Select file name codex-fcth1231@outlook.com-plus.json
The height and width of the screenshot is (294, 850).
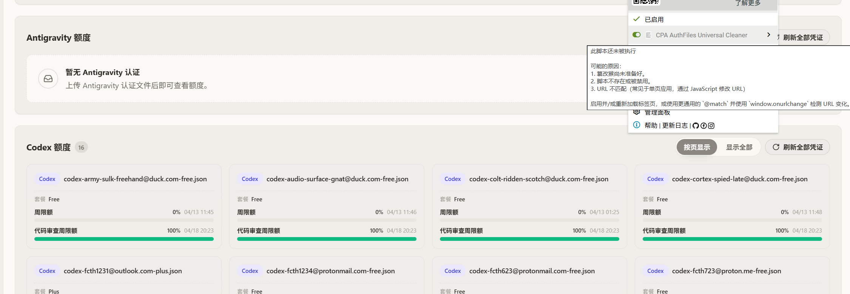point(123,271)
